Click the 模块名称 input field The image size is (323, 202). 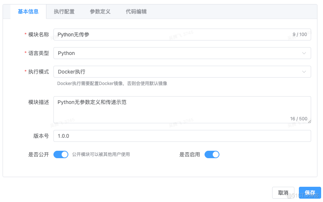(x=182, y=35)
